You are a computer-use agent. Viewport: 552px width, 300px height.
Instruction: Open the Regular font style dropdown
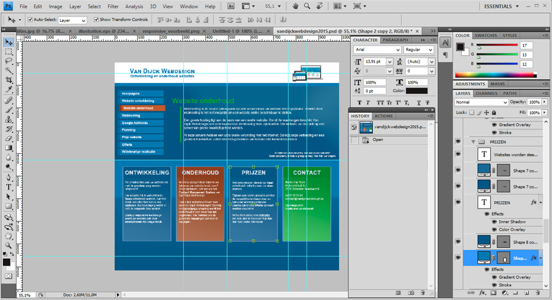(418, 50)
